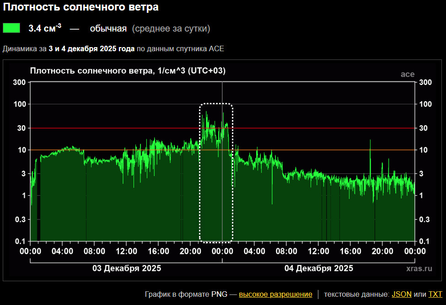Screen dimensions: 446x305
Task: Click the chart title with UTC+03
Action: (128, 71)
